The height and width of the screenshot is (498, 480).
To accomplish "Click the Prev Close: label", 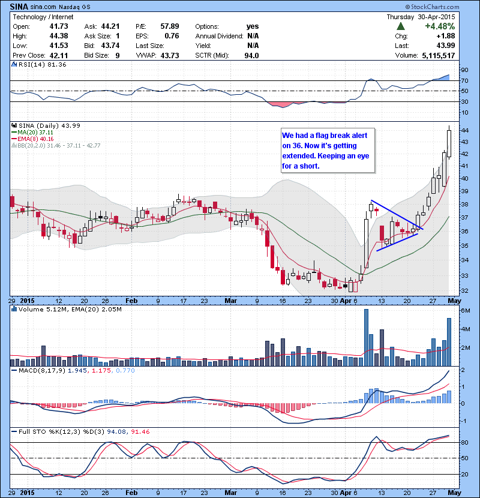I will [x=29, y=55].
